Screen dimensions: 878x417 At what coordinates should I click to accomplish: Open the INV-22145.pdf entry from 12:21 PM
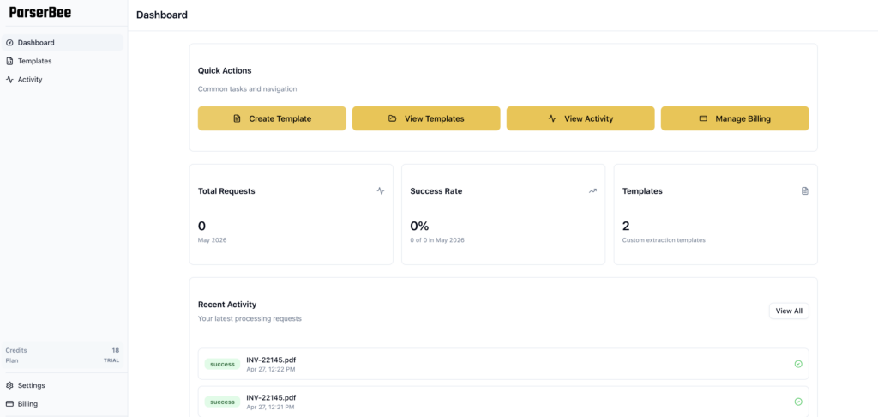point(503,402)
